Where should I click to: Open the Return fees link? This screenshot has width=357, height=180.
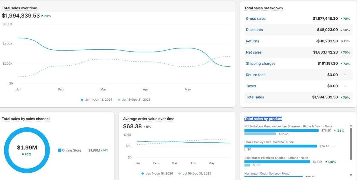tap(255, 75)
